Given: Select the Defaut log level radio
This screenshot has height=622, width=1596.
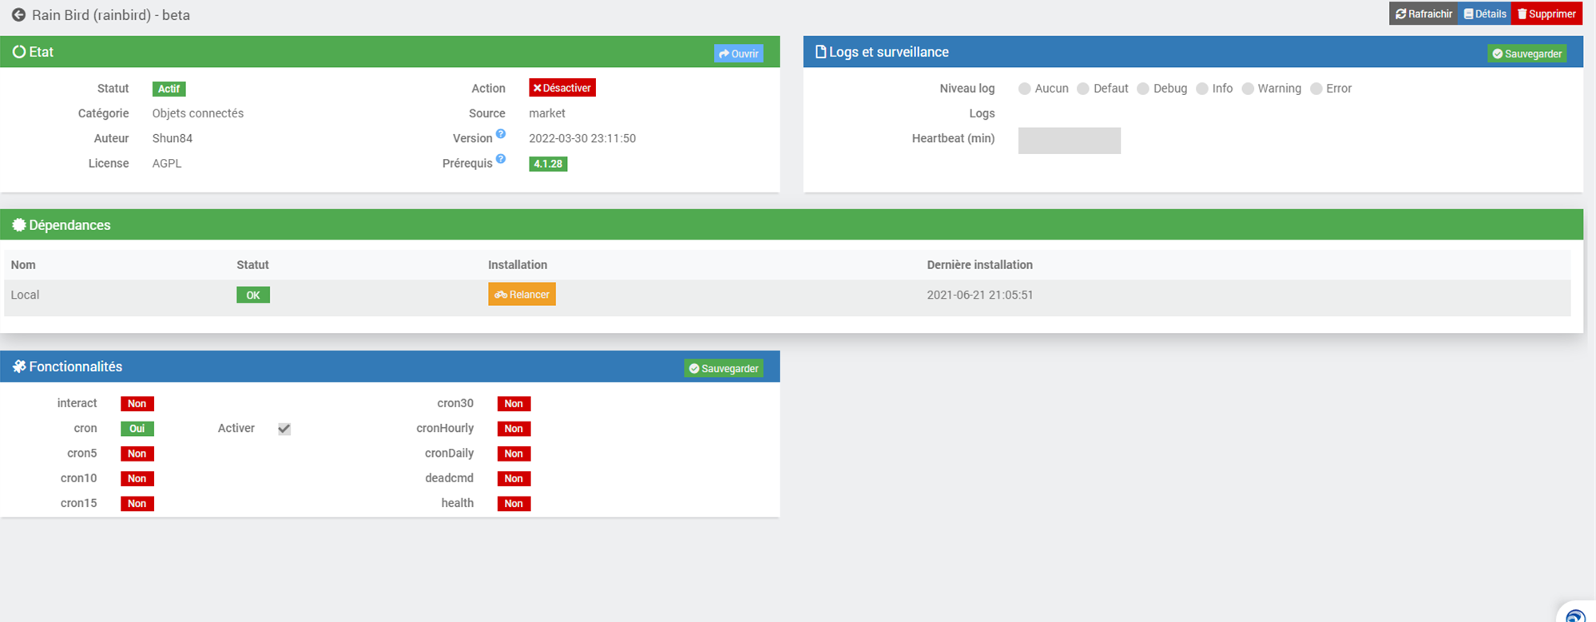Looking at the screenshot, I should pyautogui.click(x=1082, y=89).
